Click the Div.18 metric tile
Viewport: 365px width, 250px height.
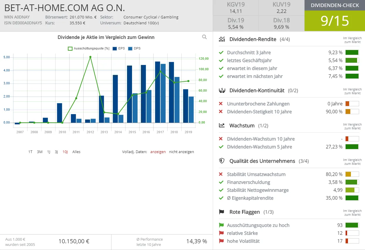(281, 23)
